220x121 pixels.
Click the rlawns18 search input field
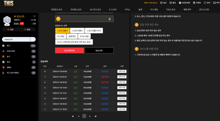[x=16, y=39]
